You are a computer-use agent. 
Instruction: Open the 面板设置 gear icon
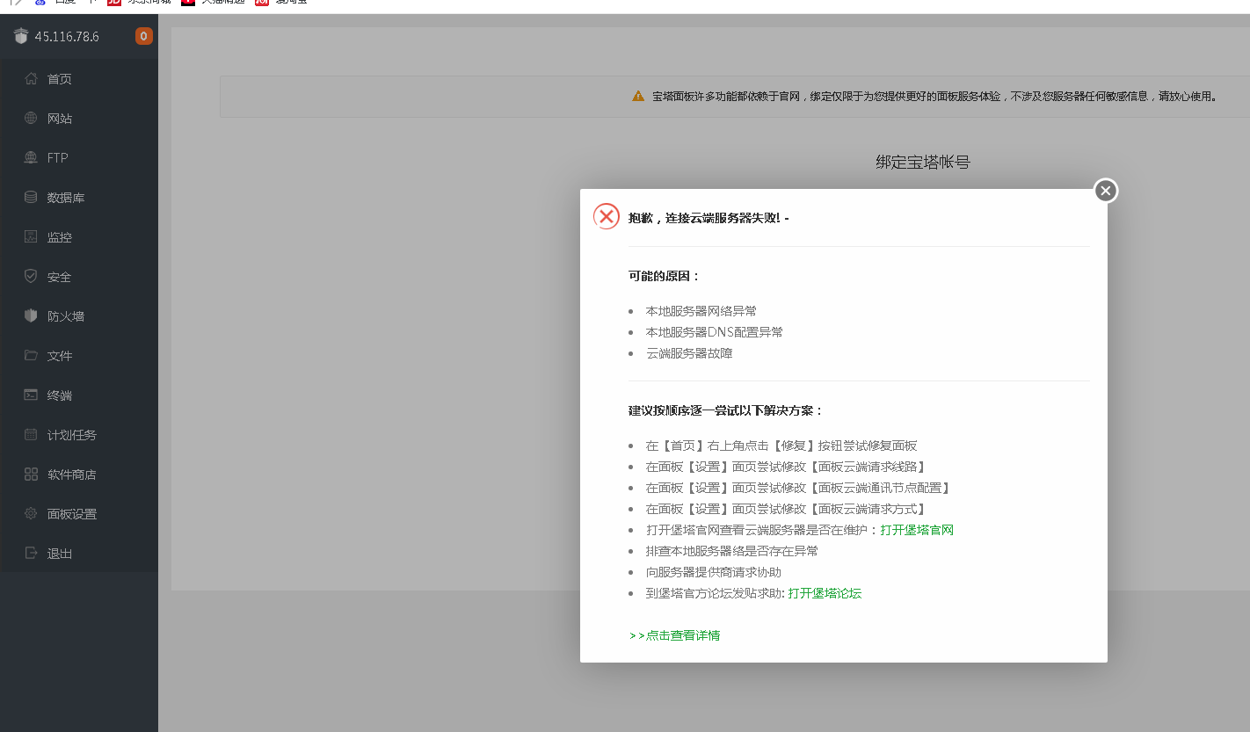coord(31,514)
